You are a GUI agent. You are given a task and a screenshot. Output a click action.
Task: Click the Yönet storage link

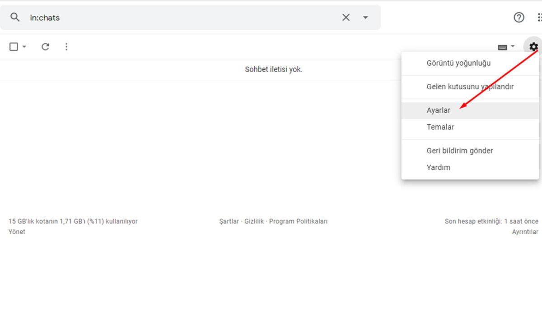tap(17, 232)
